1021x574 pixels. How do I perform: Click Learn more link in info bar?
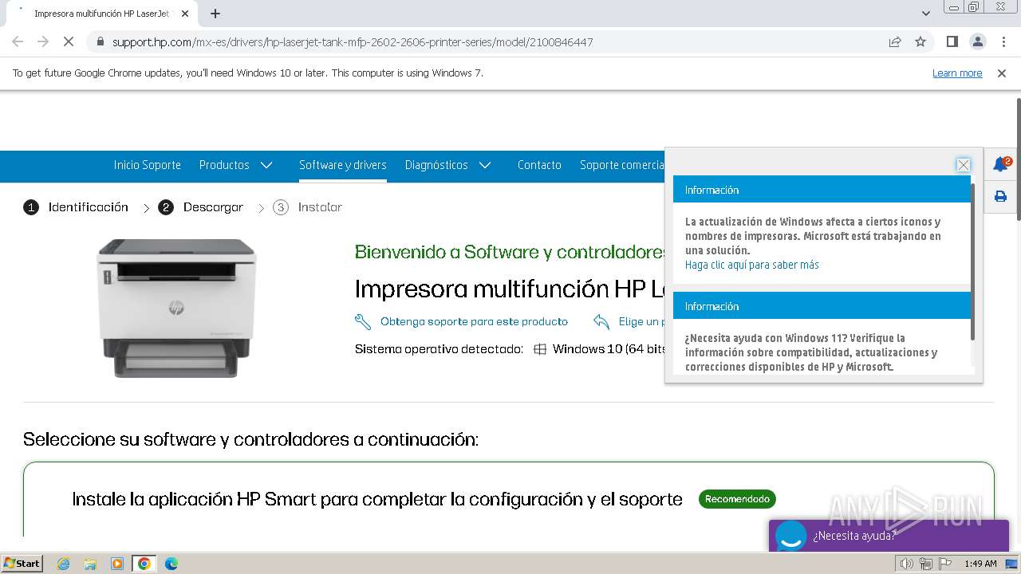(x=957, y=73)
